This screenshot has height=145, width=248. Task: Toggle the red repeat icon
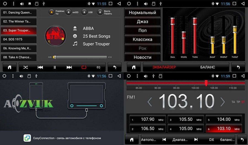point(84,67)
